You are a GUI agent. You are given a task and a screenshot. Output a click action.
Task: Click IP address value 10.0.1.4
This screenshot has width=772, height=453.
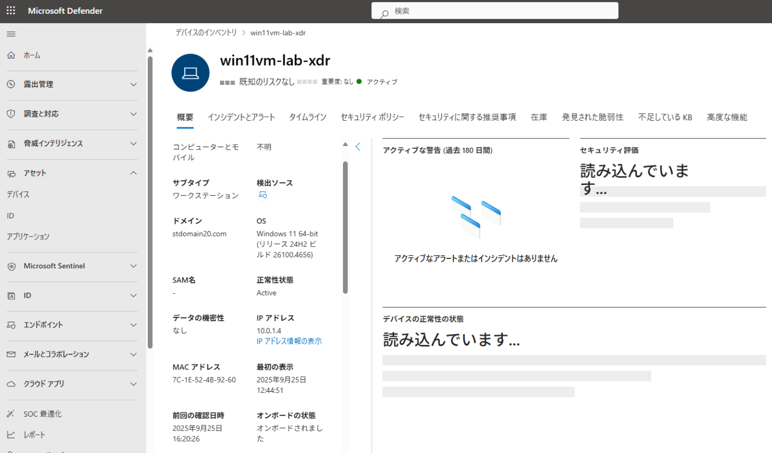click(x=269, y=330)
